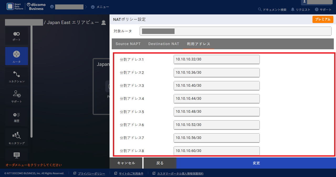The width and height of the screenshot is (336, 177).
Task: Open the モニタリング sidebar icon
Action: coord(17,138)
